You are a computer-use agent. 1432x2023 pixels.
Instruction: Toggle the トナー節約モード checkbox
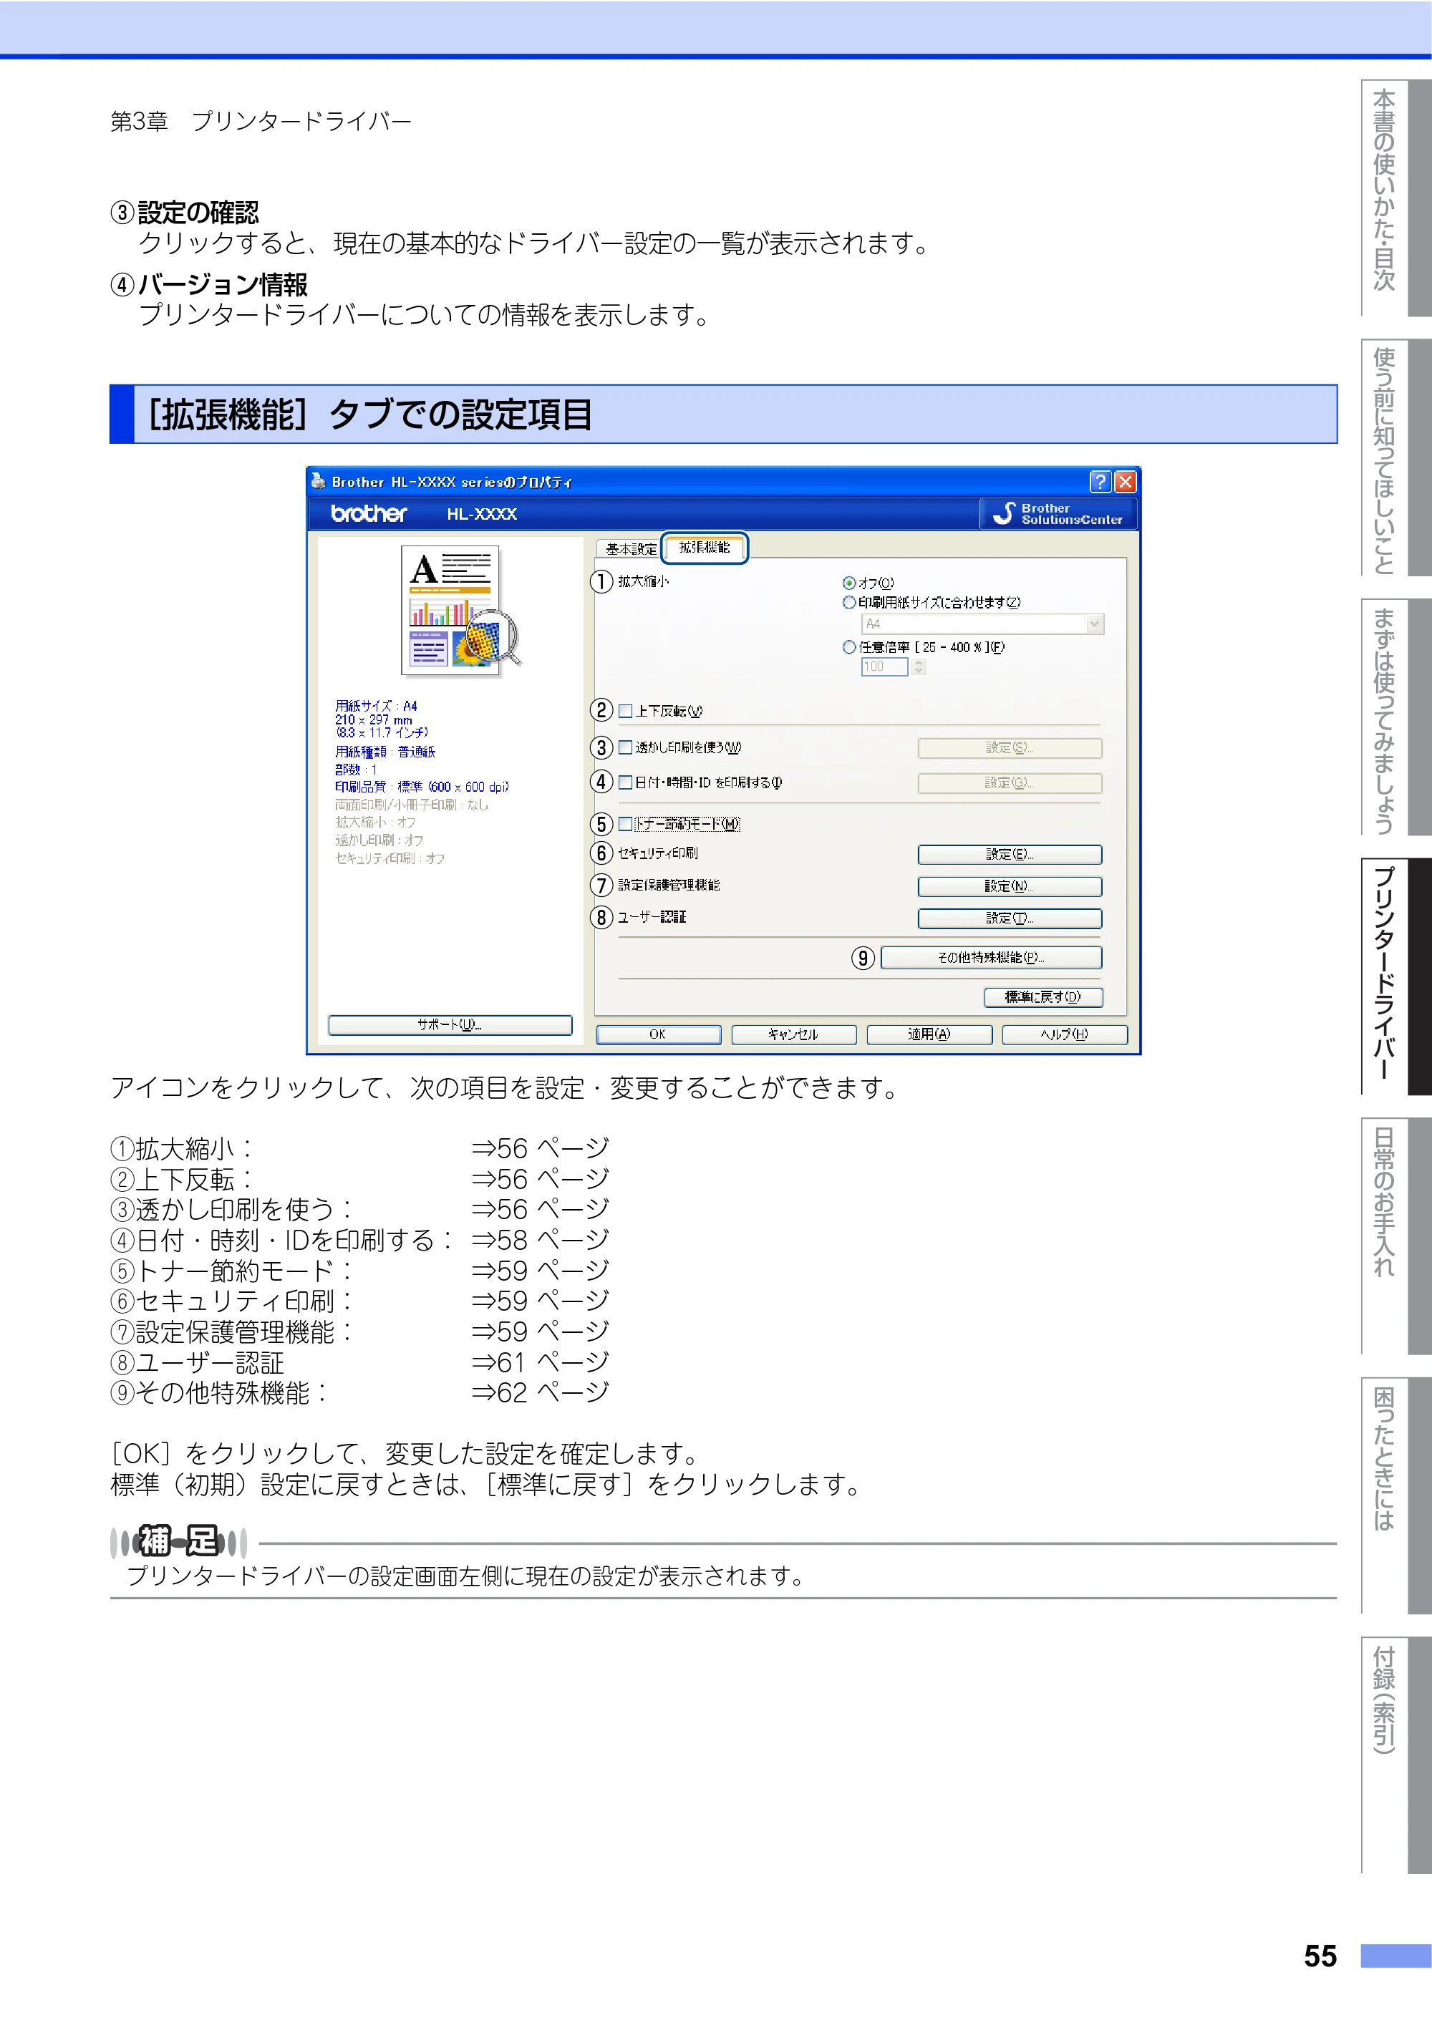coord(625,823)
